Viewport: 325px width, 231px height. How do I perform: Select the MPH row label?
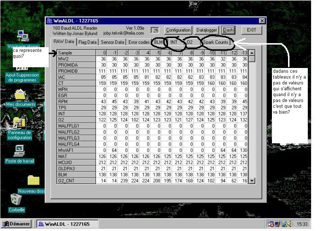(76, 90)
